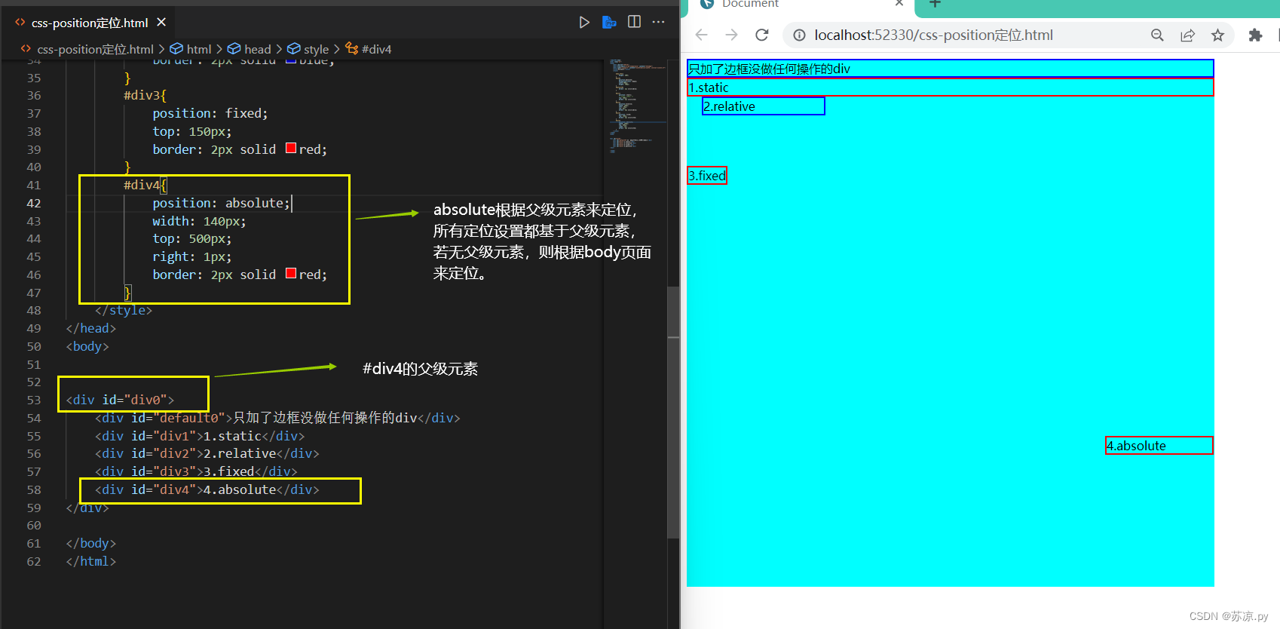Bookmark this page with the star icon
This screenshot has height=629, width=1280.
1217,35
